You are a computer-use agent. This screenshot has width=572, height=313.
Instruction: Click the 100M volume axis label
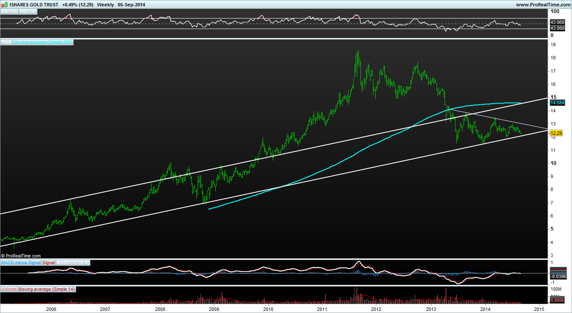click(556, 289)
